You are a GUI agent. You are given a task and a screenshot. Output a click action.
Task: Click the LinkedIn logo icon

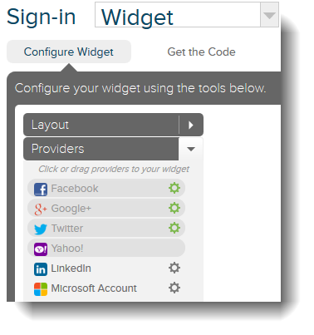pyautogui.click(x=41, y=269)
